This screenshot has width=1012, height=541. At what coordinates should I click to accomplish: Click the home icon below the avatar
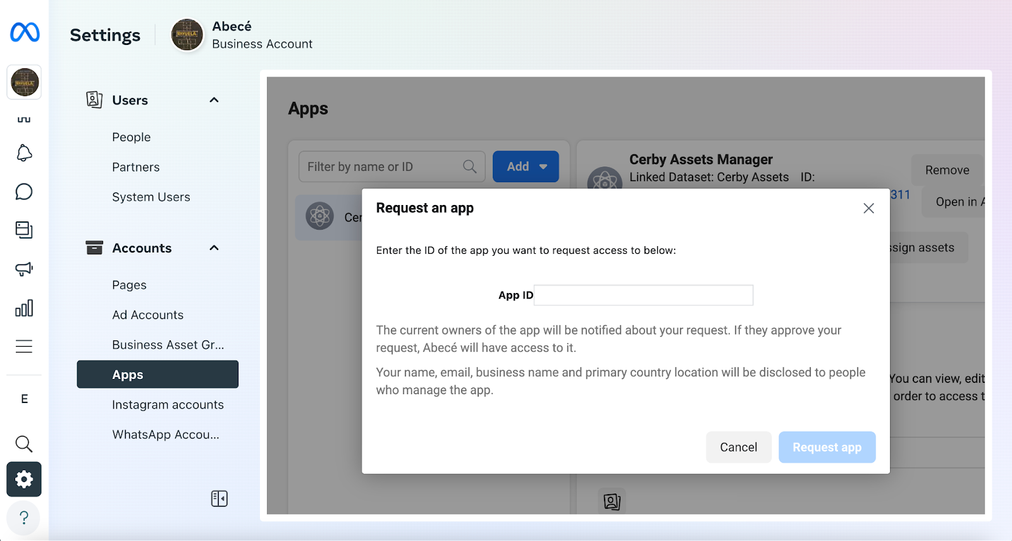click(x=24, y=120)
